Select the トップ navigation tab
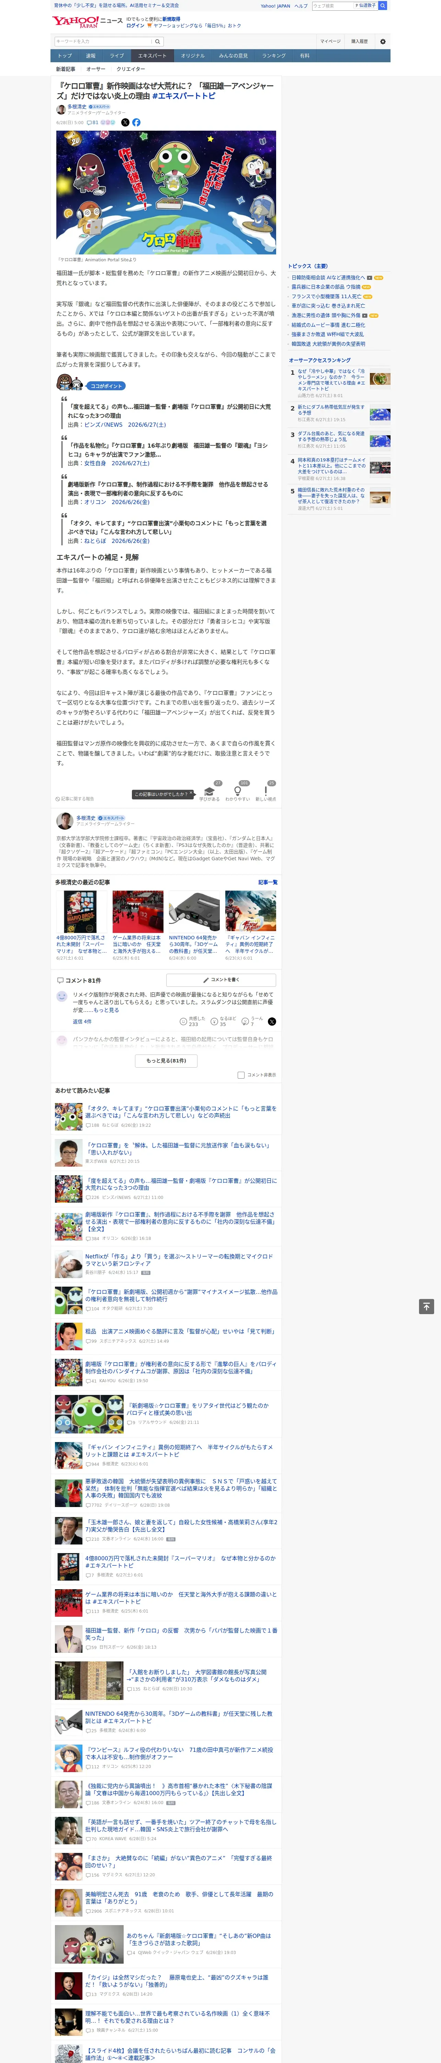The width and height of the screenshot is (441, 2063). point(65,56)
